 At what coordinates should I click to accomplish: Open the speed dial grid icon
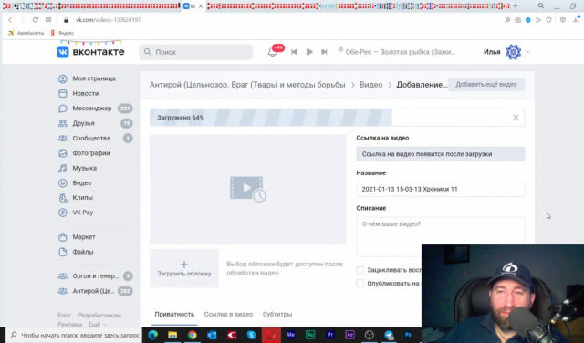pyautogui.click(x=48, y=20)
